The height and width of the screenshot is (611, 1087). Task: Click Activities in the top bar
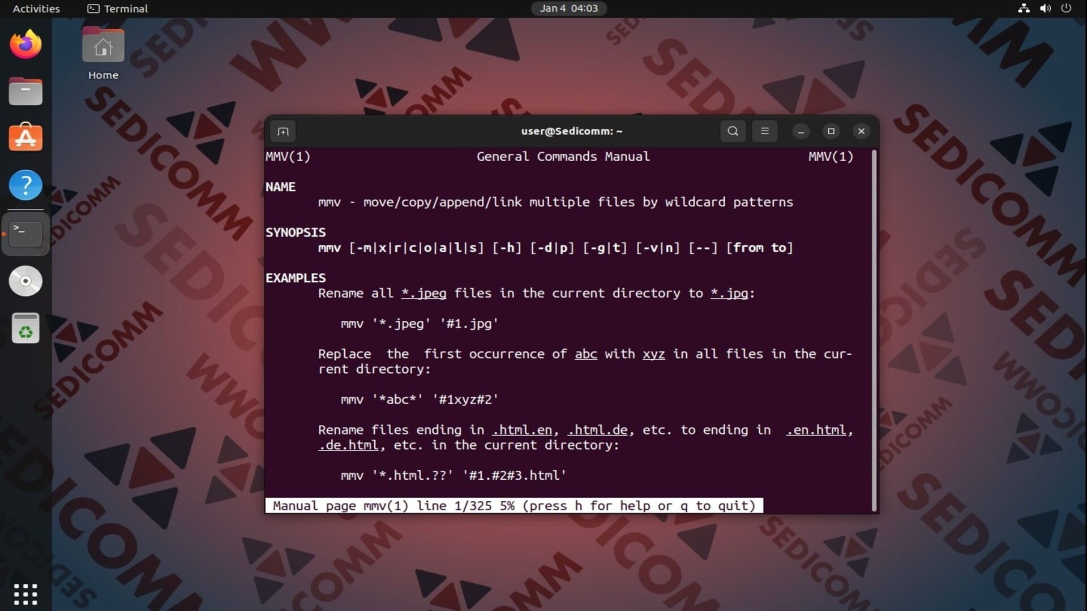[36, 8]
